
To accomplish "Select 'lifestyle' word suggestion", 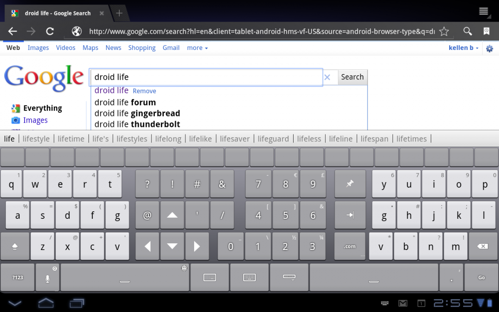I will [36, 139].
